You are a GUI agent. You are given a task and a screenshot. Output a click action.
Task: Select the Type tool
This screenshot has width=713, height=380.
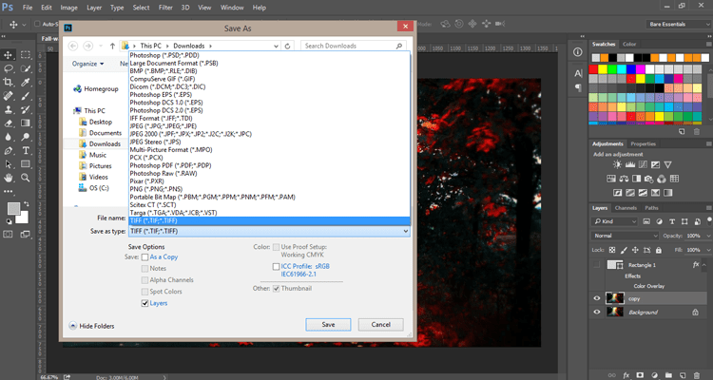pyautogui.click(x=26, y=150)
